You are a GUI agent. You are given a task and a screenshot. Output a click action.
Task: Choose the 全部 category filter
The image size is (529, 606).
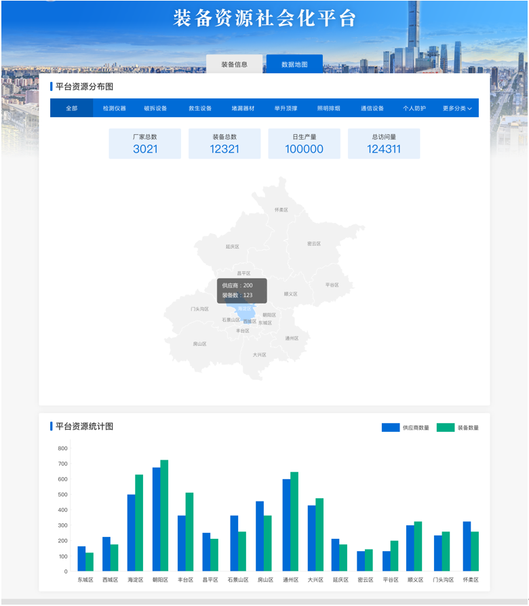click(x=72, y=108)
